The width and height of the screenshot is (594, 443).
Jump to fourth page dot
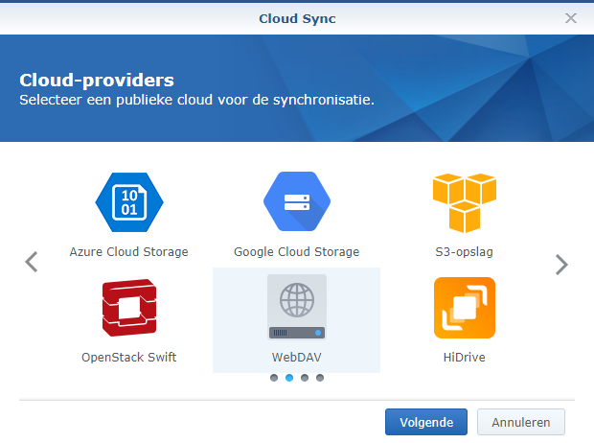[320, 378]
